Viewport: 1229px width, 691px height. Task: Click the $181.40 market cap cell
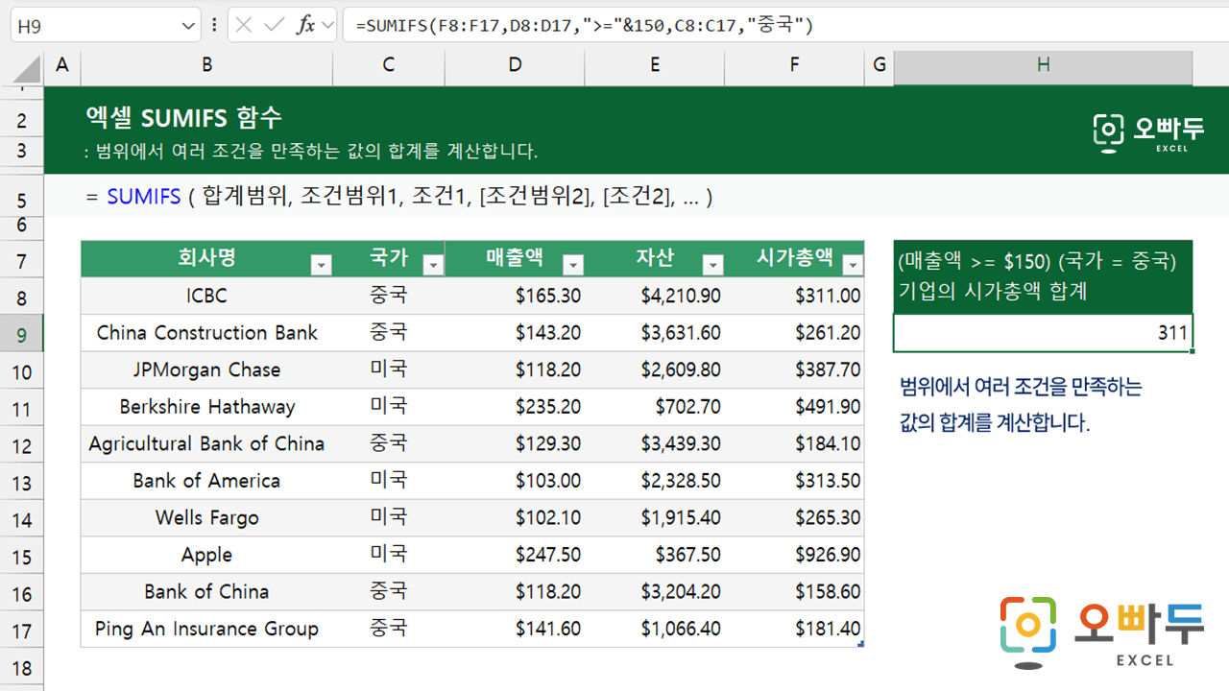click(x=794, y=629)
